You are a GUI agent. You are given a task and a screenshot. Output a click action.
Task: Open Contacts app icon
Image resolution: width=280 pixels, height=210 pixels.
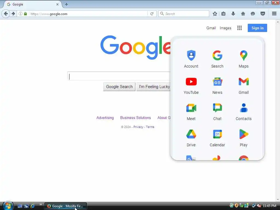244,112
